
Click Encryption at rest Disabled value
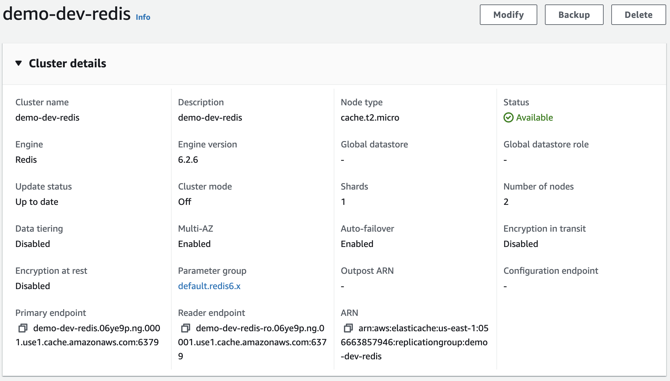click(33, 286)
